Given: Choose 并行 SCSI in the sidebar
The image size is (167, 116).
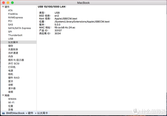Looking at the screenshot, I should click(x=14, y=64).
